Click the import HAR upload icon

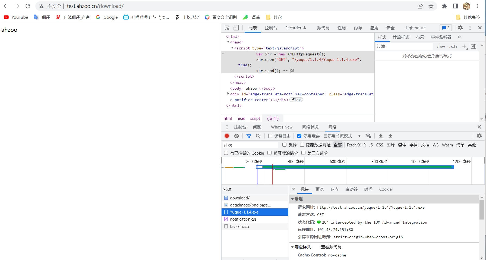[381, 136]
